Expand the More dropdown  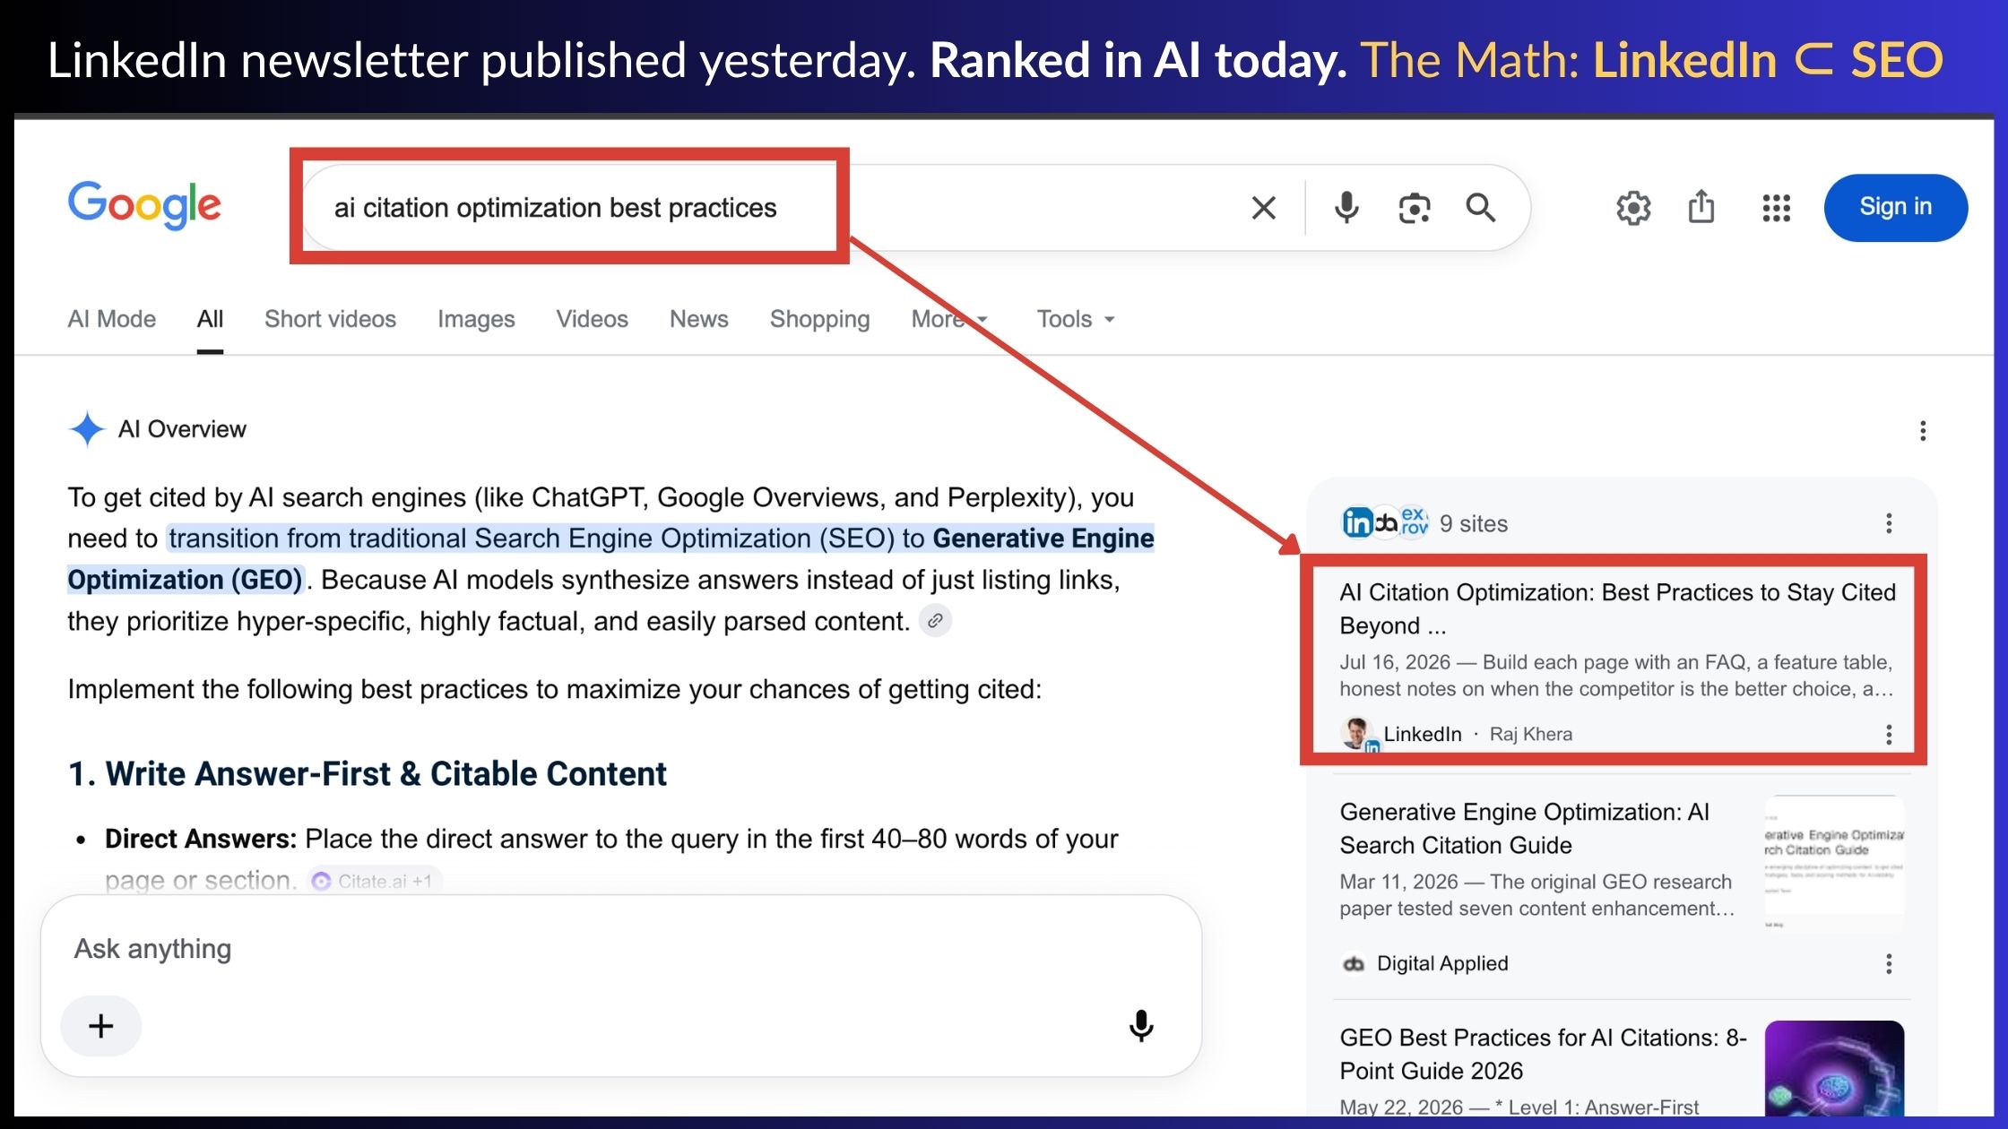(x=949, y=319)
